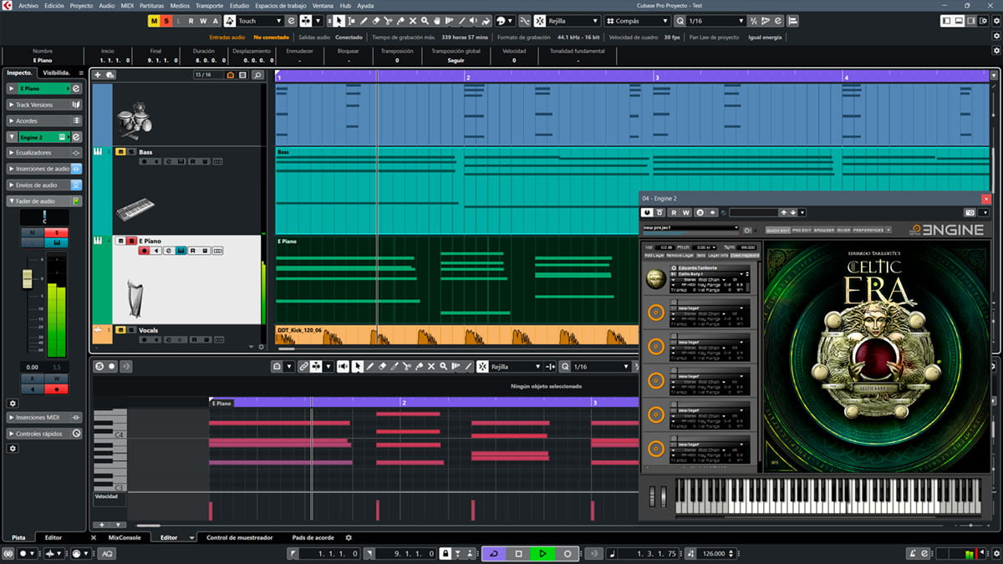Viewport: 1003px width, 564px height.
Task: Select the Zoom magnifier tool in main toolbar
Action: (425, 20)
